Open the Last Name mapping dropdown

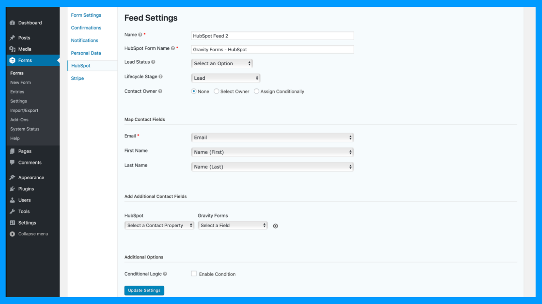click(272, 167)
